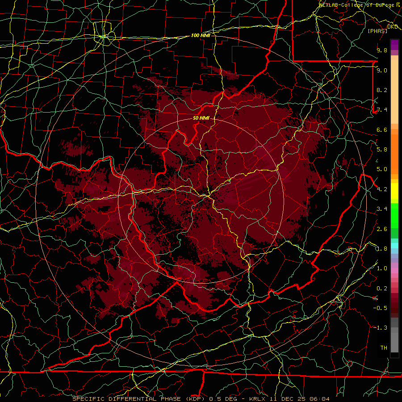Pick the bright green band on the color bar

click(x=394, y=216)
